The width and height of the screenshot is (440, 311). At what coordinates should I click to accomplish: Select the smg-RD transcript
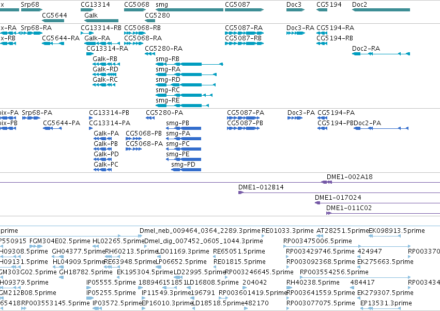point(186,85)
